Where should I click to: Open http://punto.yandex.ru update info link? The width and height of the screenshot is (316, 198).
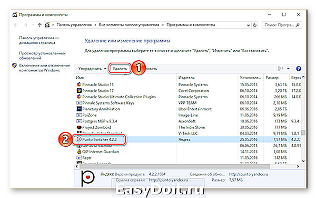249,174
